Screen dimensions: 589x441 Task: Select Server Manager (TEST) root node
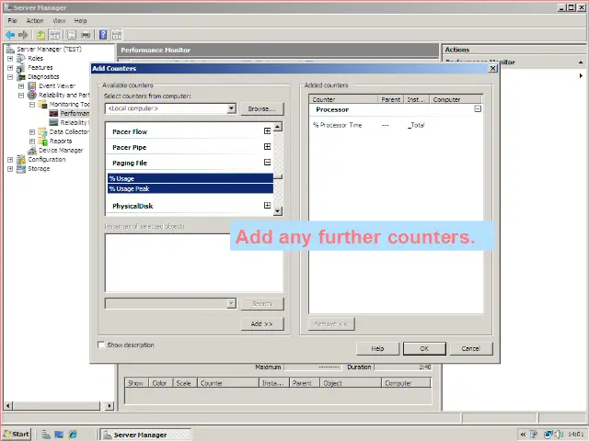pos(49,49)
